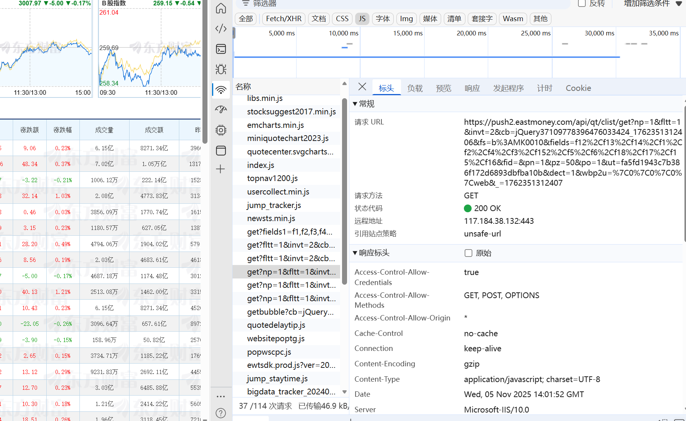This screenshot has width=686, height=421.
Task: Open the 增加筛选条件 dropdown
Action: (x=652, y=3)
